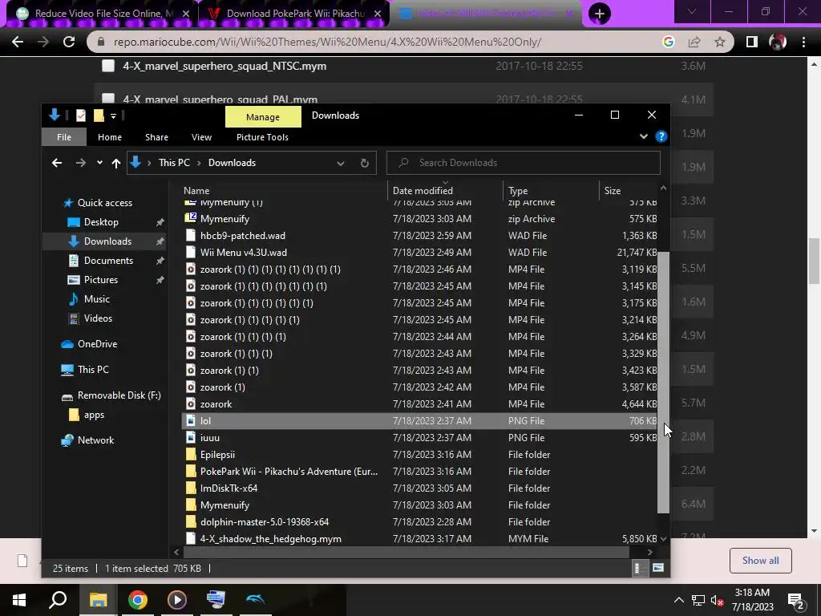Open the notification center icon
The width and height of the screenshot is (821, 616).
796,601
